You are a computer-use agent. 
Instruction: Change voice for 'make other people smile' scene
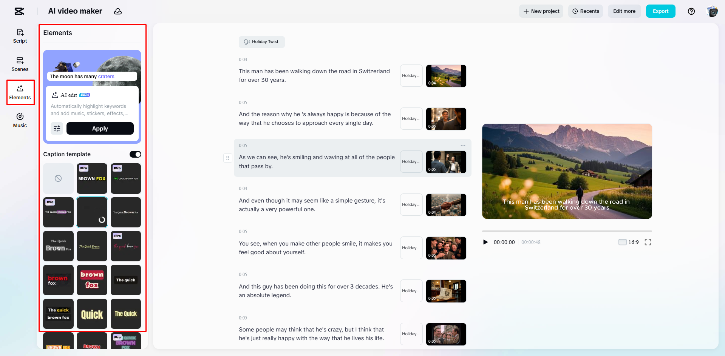pos(411,248)
